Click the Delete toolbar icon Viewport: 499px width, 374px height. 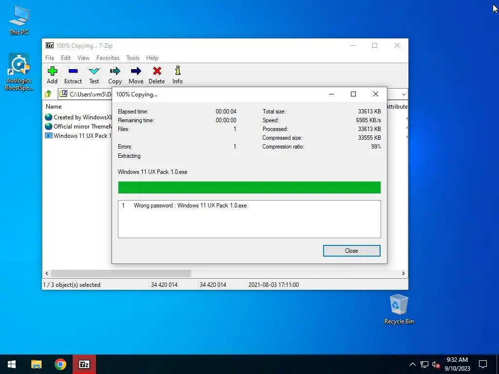click(156, 75)
